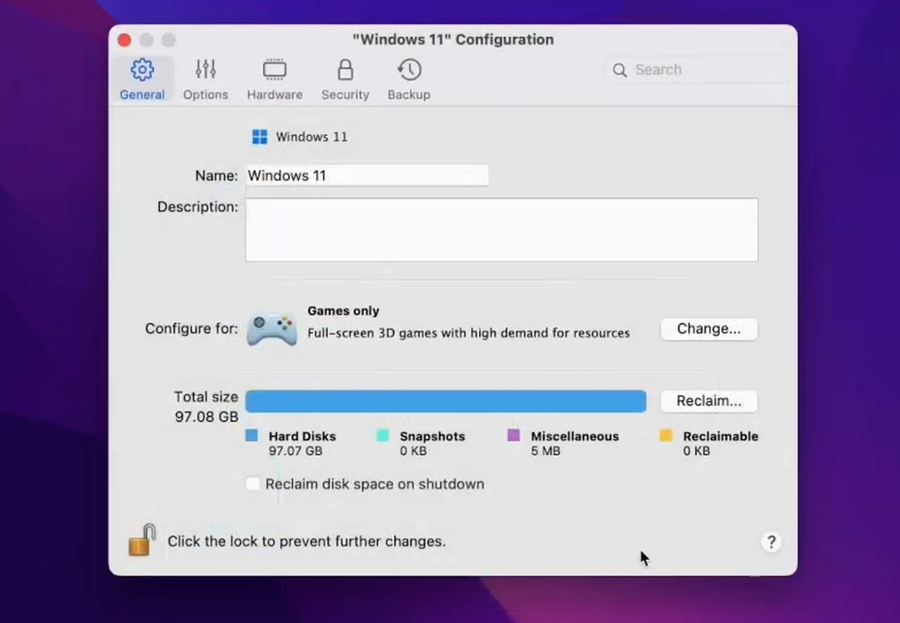Open the Hardware chip icon
This screenshot has height=623, width=900.
point(274,70)
